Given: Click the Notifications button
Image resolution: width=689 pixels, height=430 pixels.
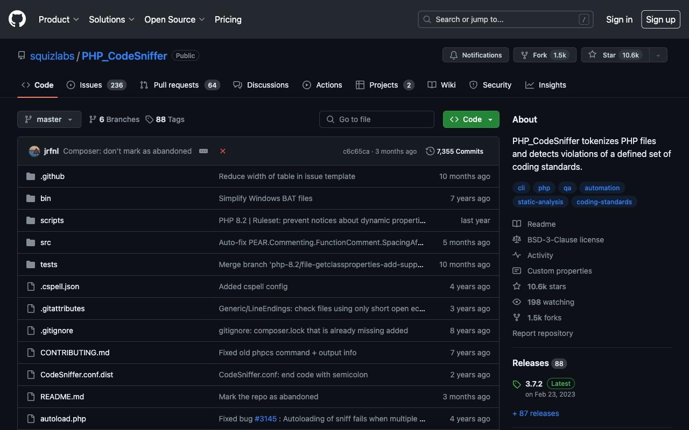Looking at the screenshot, I should point(475,55).
